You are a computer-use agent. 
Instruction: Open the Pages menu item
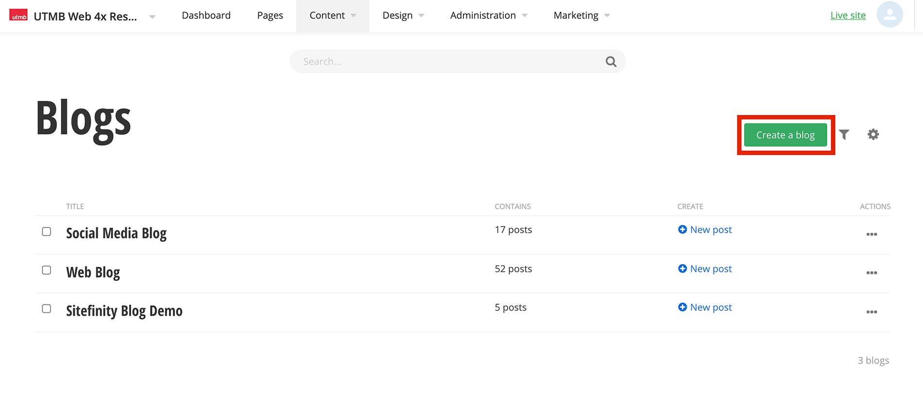(270, 16)
